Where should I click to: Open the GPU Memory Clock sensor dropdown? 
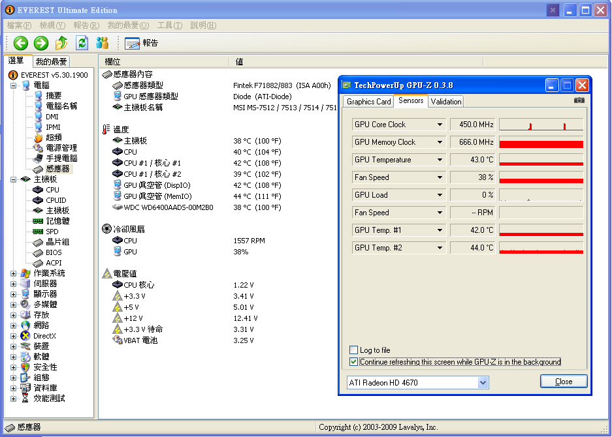[x=440, y=142]
